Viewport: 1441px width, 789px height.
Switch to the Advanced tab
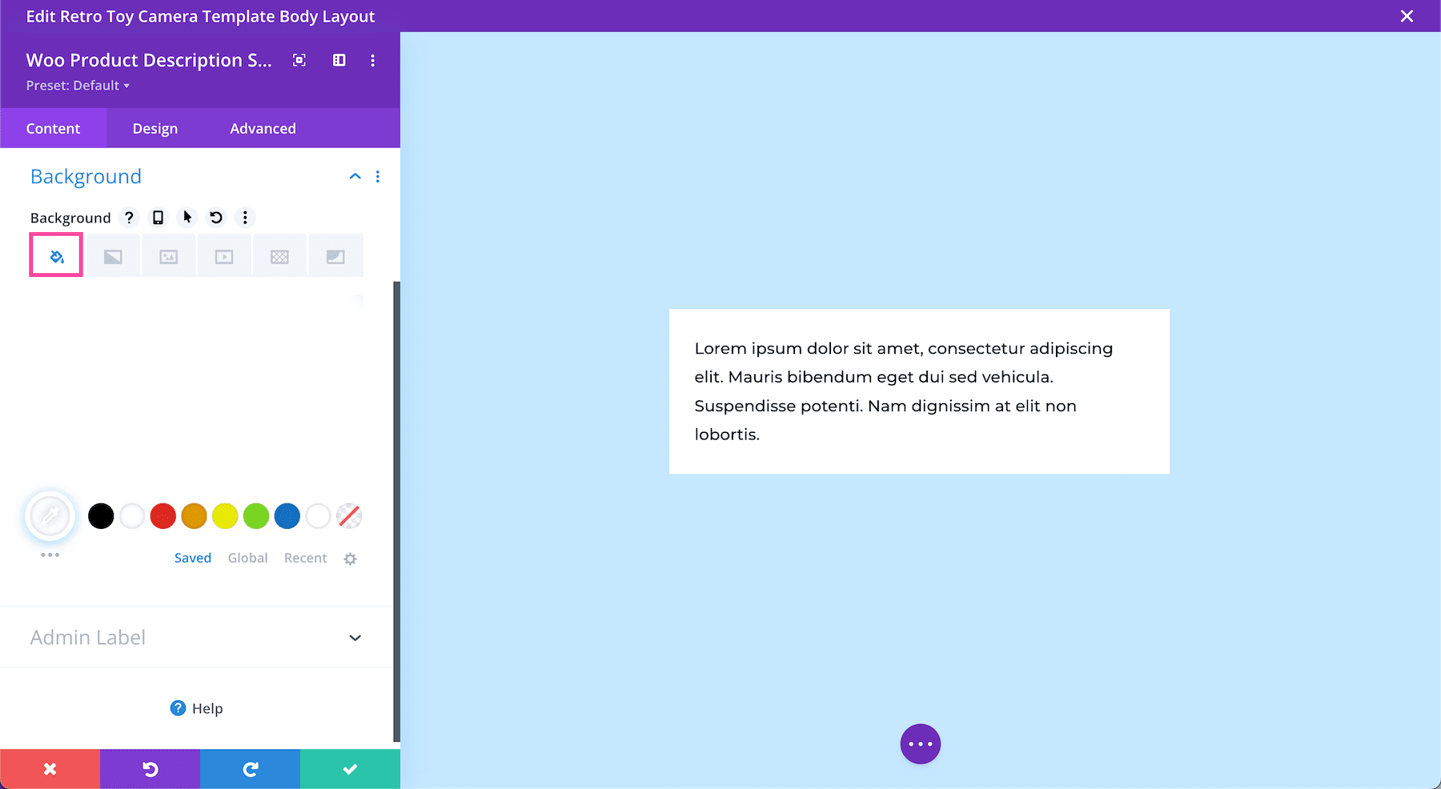click(263, 128)
